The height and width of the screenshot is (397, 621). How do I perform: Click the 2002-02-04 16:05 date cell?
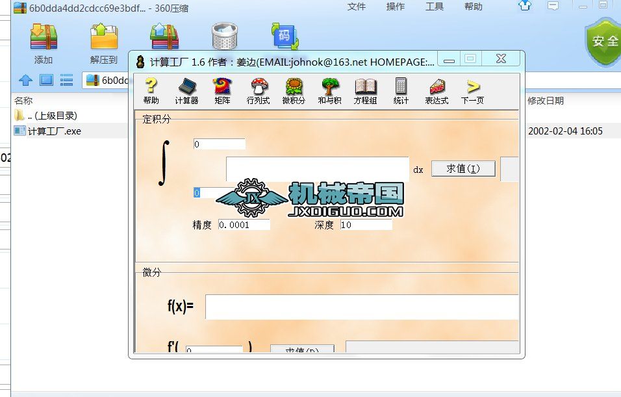[565, 131]
